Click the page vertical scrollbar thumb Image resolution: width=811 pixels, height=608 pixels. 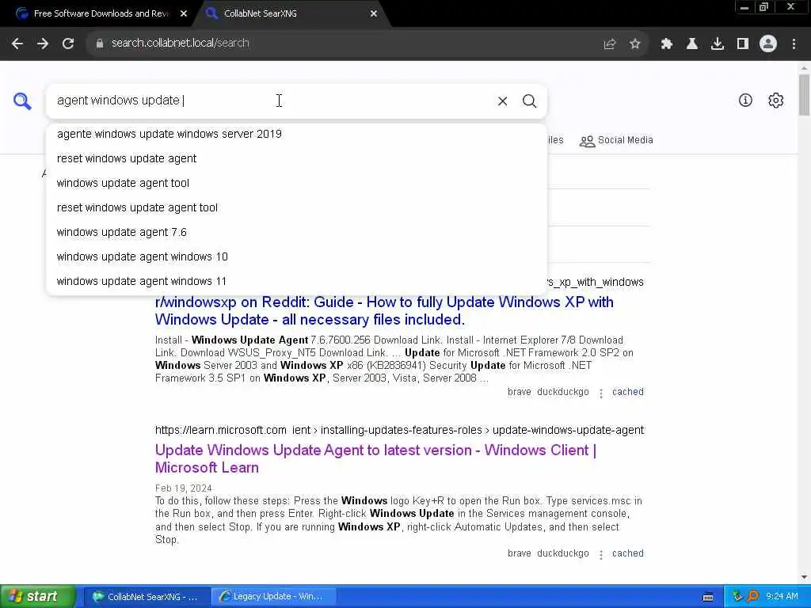coord(804,95)
